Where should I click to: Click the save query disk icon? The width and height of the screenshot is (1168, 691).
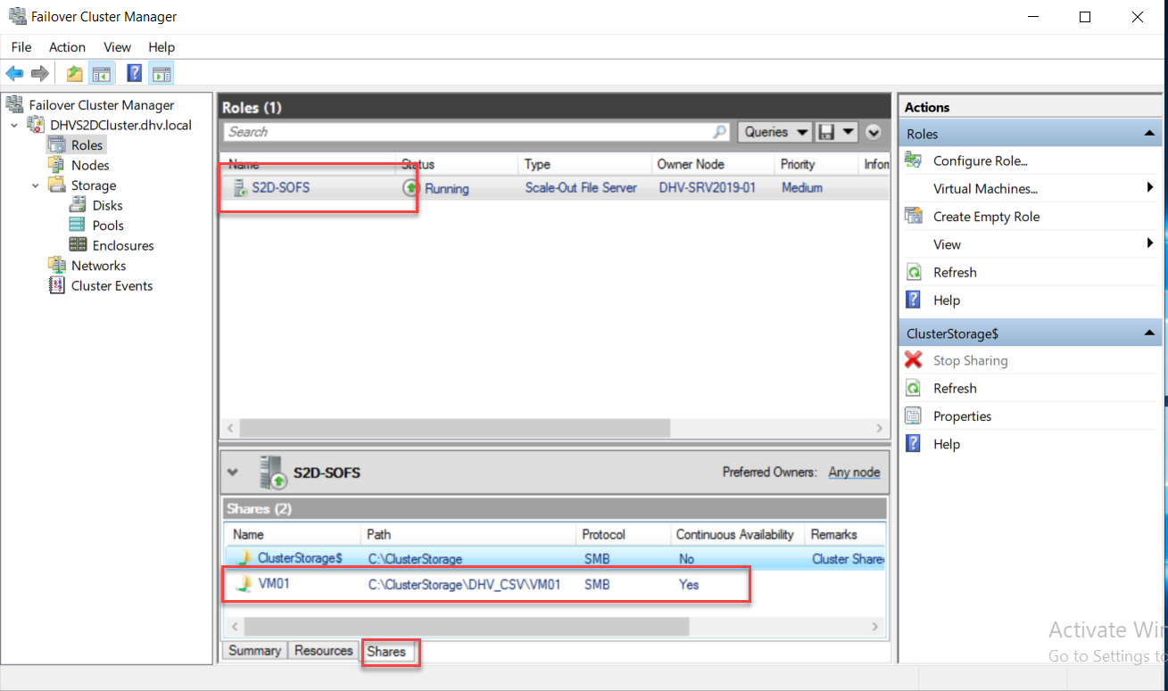point(826,132)
